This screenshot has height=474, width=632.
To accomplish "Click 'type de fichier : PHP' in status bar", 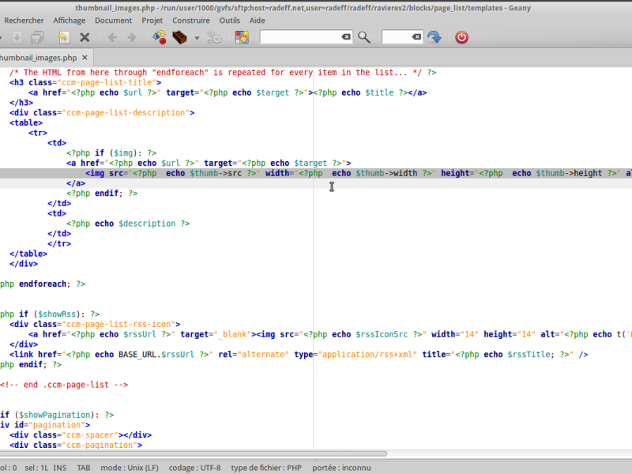I will click(266, 468).
